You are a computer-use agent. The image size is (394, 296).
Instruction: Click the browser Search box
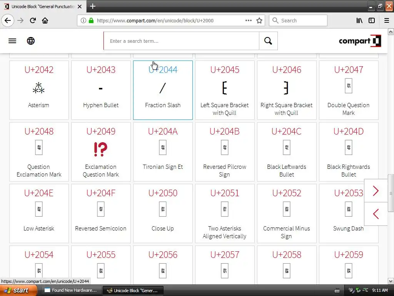tap(298, 20)
